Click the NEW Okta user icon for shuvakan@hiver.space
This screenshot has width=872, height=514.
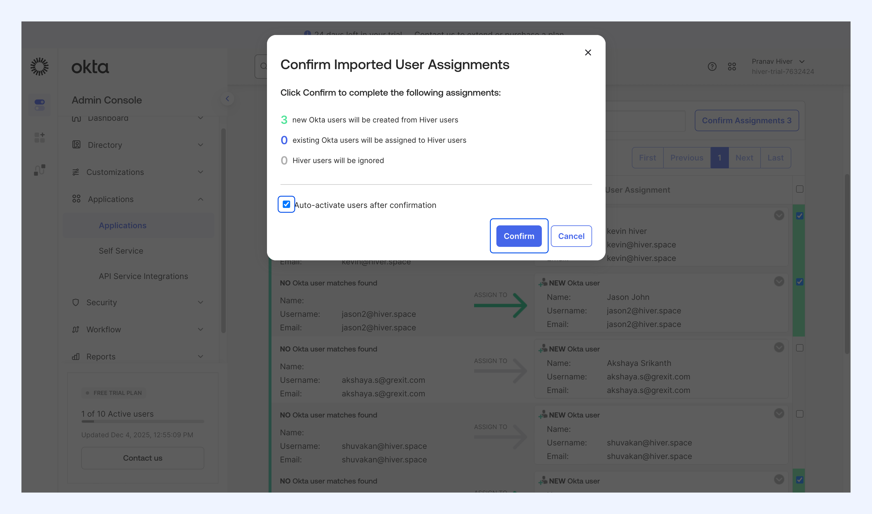543,415
